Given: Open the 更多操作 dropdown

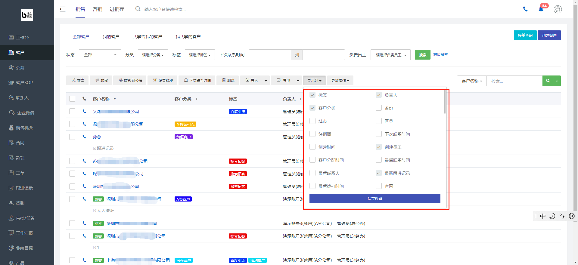Looking at the screenshot, I should 340,81.
